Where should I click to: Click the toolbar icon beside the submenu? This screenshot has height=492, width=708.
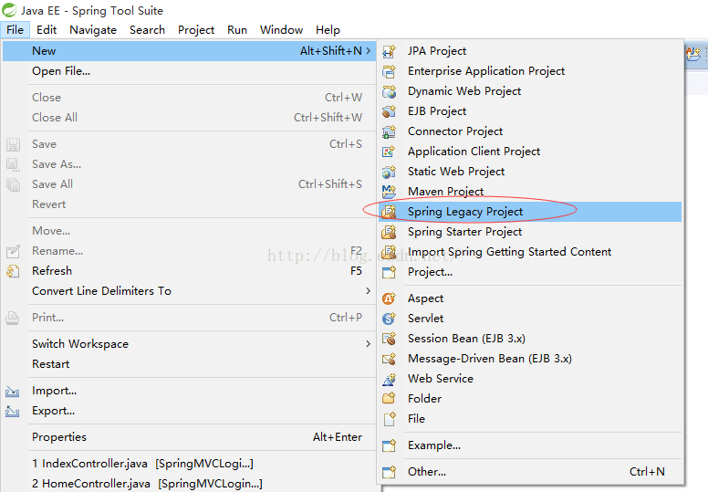(x=693, y=54)
